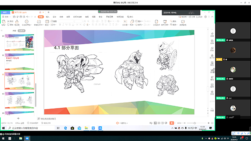
Task: Open the Animation ribbon tab
Action: point(68,17)
